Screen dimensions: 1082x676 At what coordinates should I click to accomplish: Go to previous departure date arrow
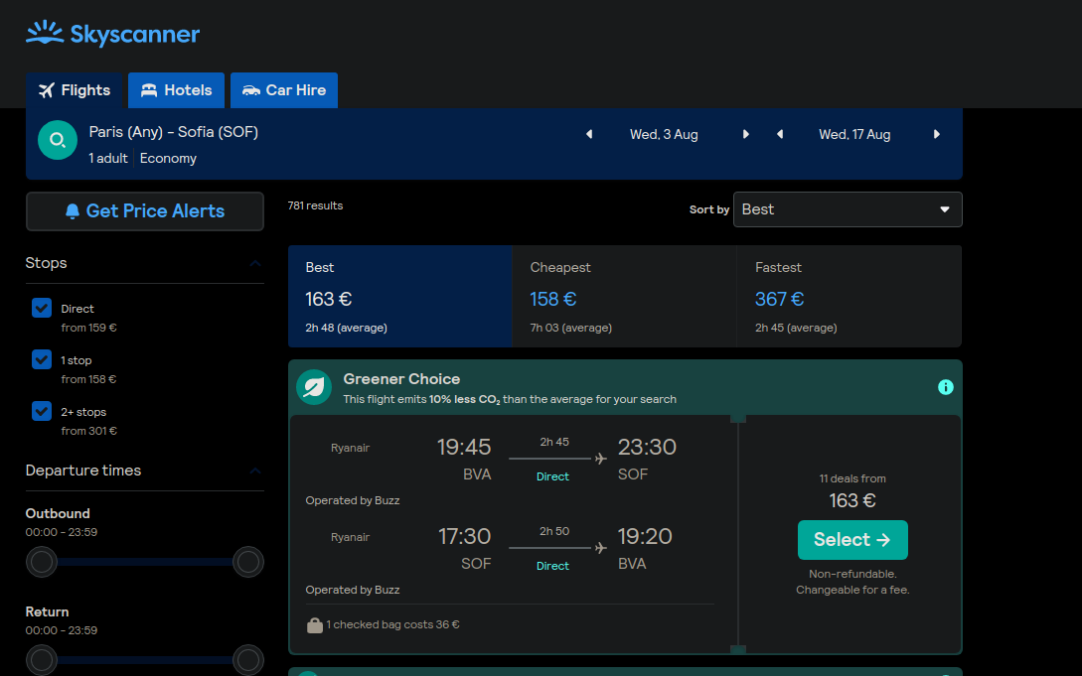588,134
